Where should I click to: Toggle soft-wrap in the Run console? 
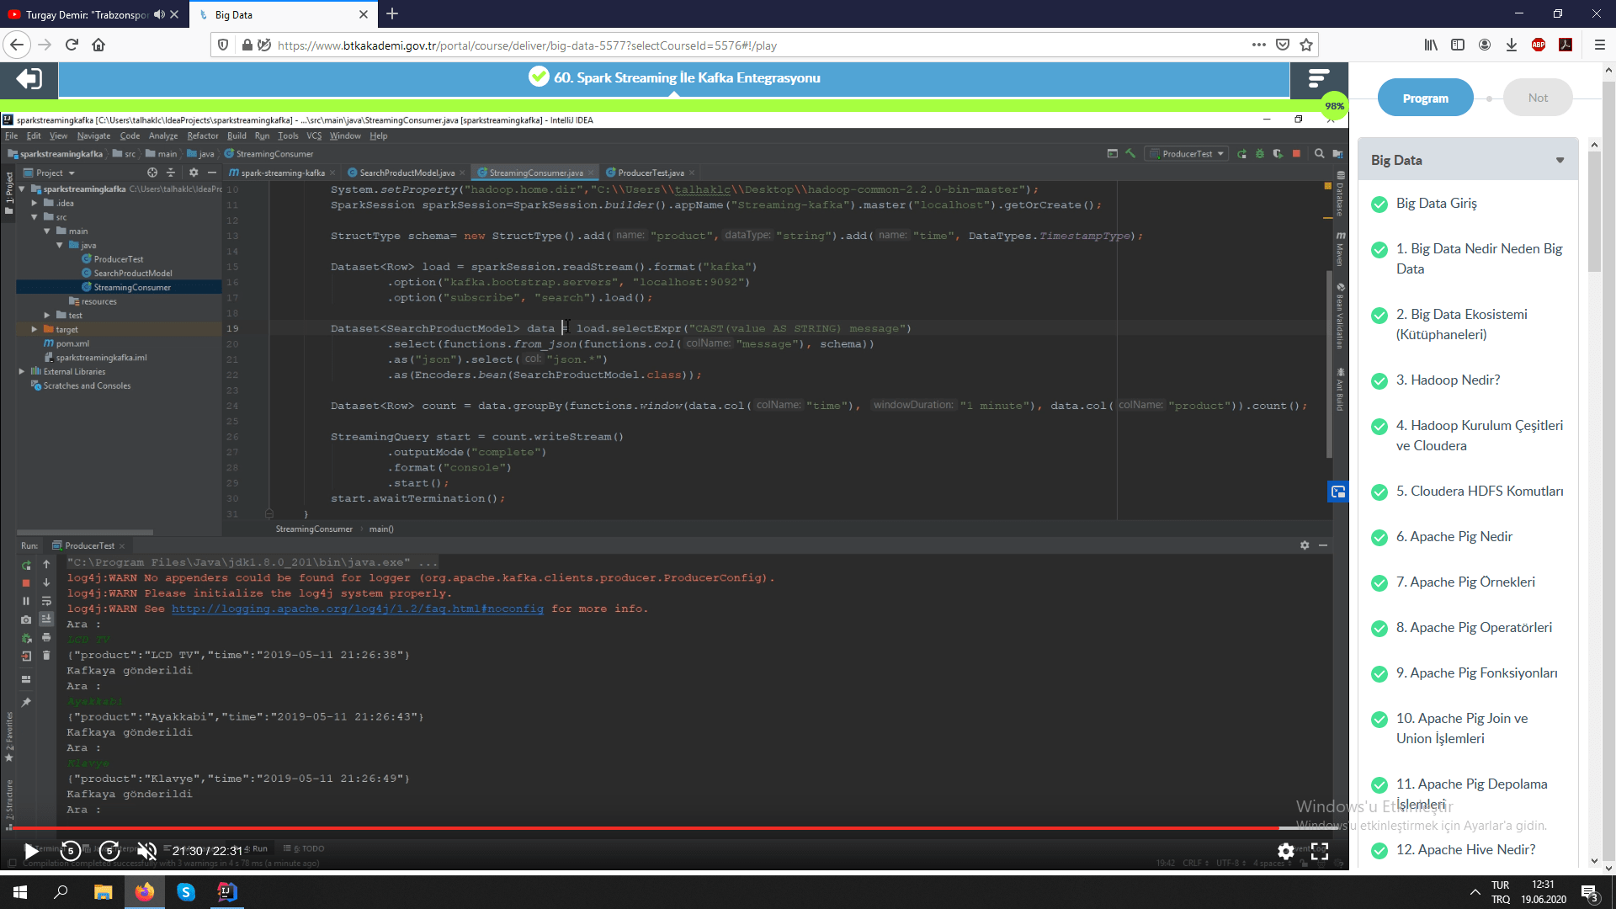pyautogui.click(x=46, y=600)
